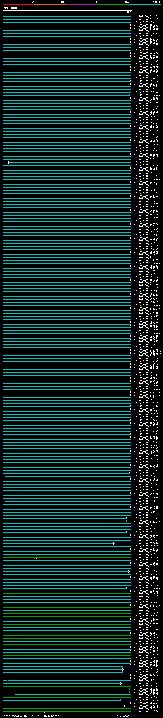163x718 pixels.
Task: Click the UniRef100_Q94300 label
Action: tap(146, 260)
